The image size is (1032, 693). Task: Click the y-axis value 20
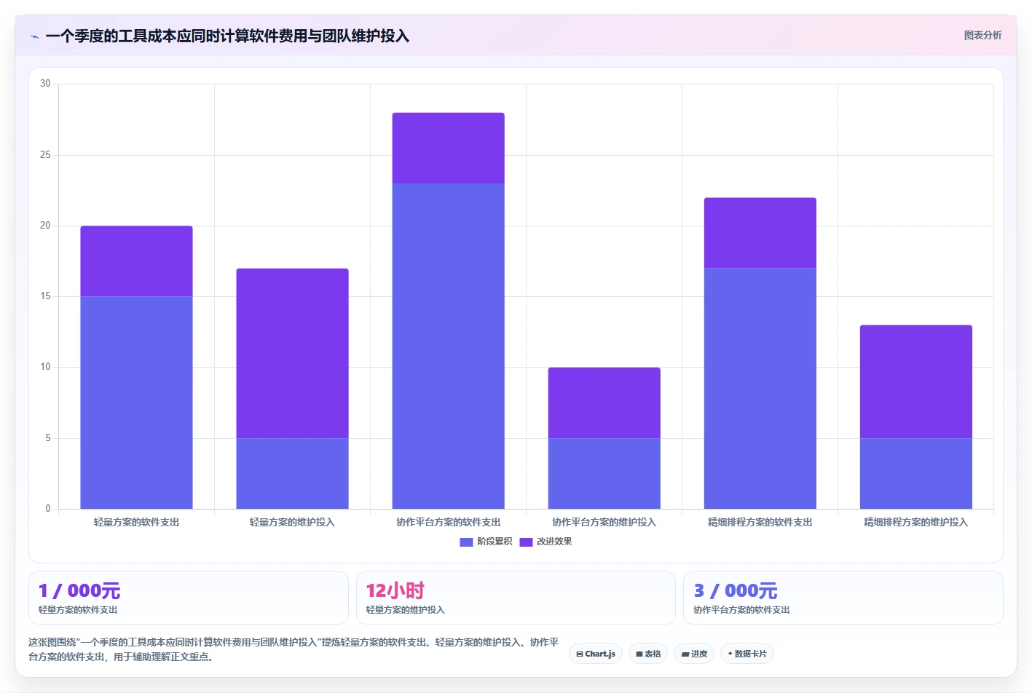tap(45, 226)
